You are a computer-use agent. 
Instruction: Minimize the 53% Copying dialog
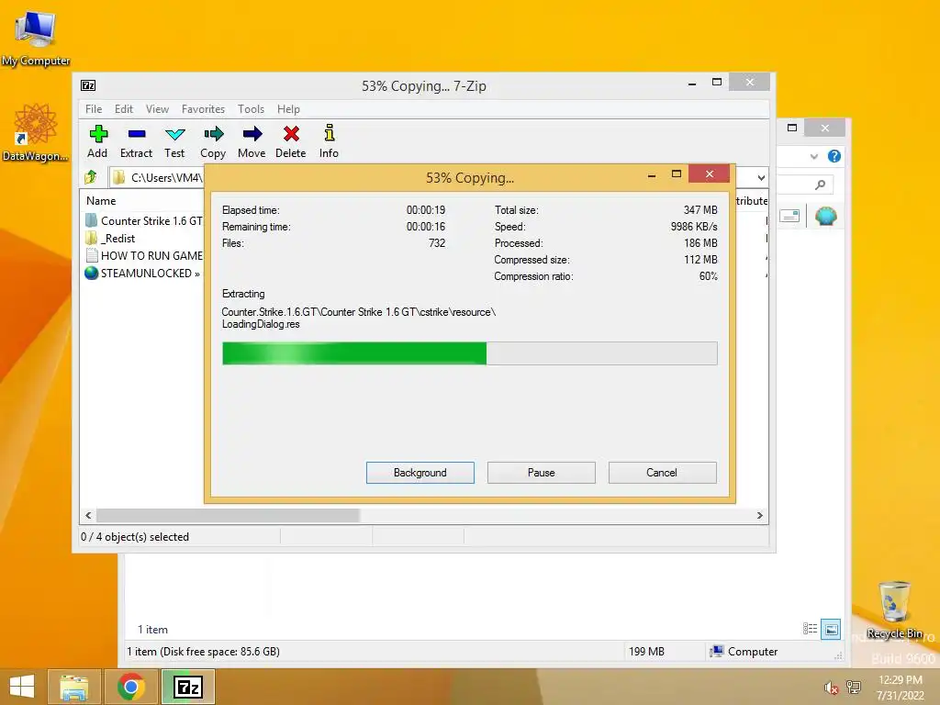652,175
